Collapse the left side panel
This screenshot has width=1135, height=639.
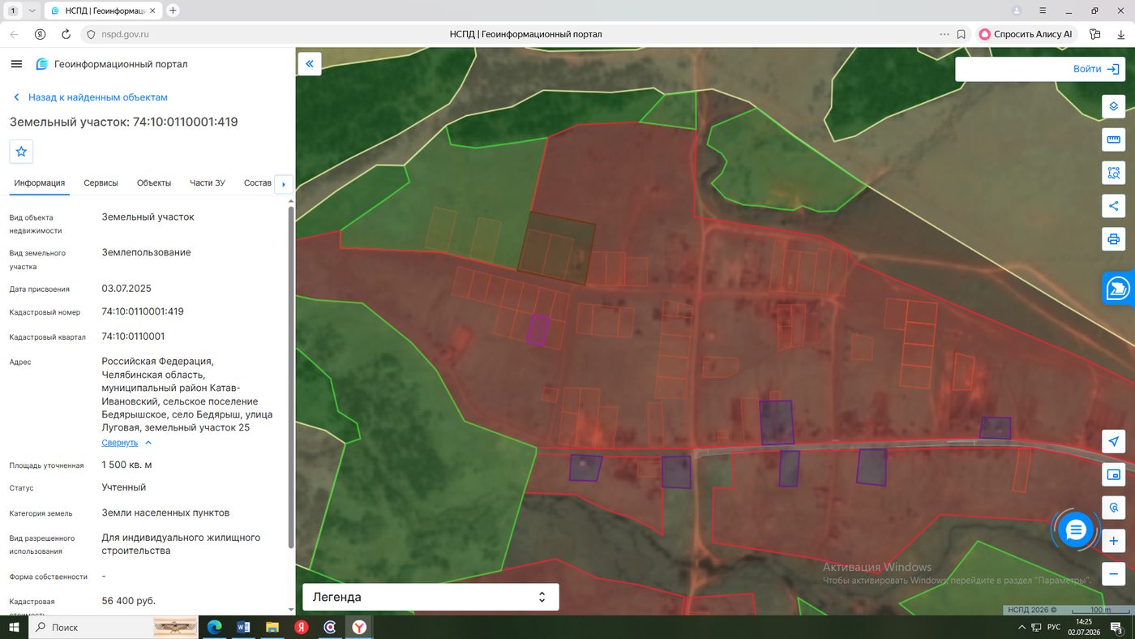[x=310, y=63]
